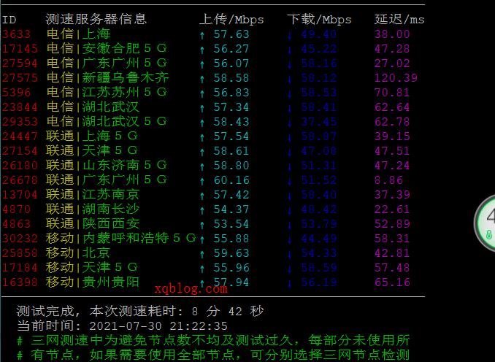The width and height of the screenshot is (495, 362).
Task: Click download speed value 44.49
Action: point(319,238)
